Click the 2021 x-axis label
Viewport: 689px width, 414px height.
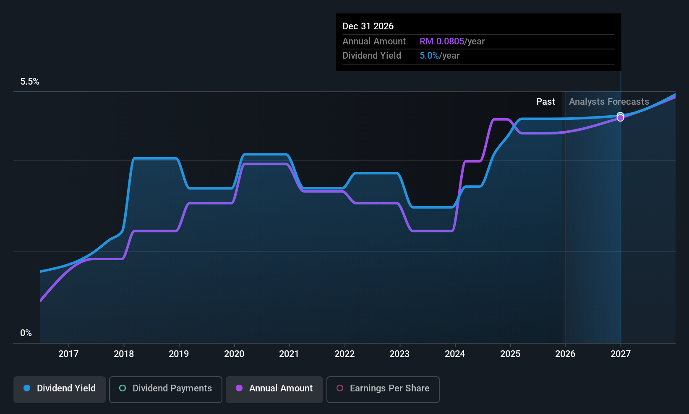click(x=289, y=354)
